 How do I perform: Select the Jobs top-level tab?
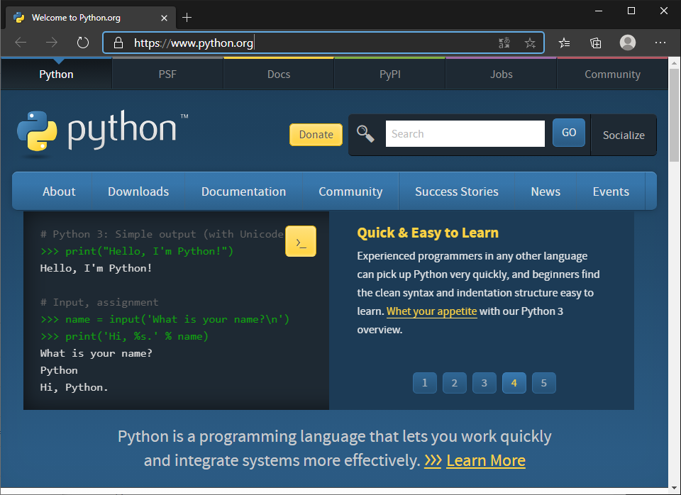click(x=502, y=74)
